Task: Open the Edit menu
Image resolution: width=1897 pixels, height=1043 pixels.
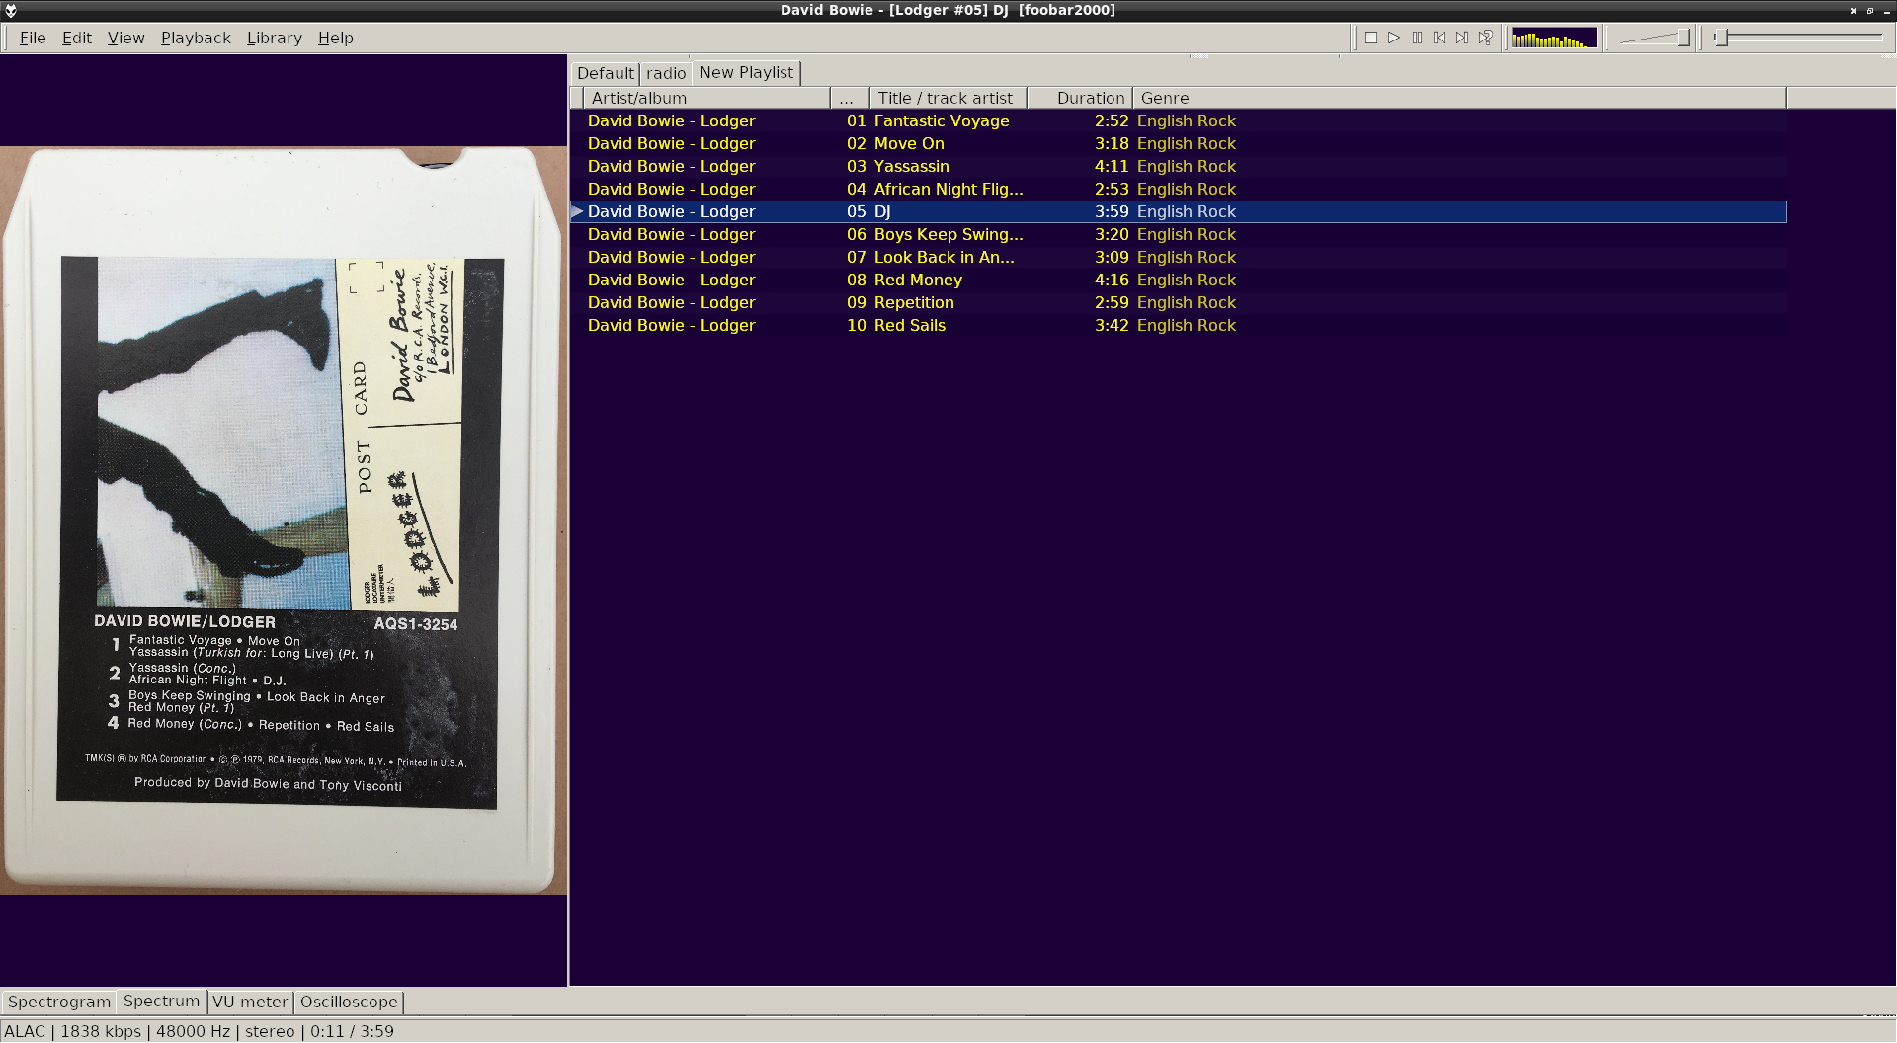Action: pos(76,38)
